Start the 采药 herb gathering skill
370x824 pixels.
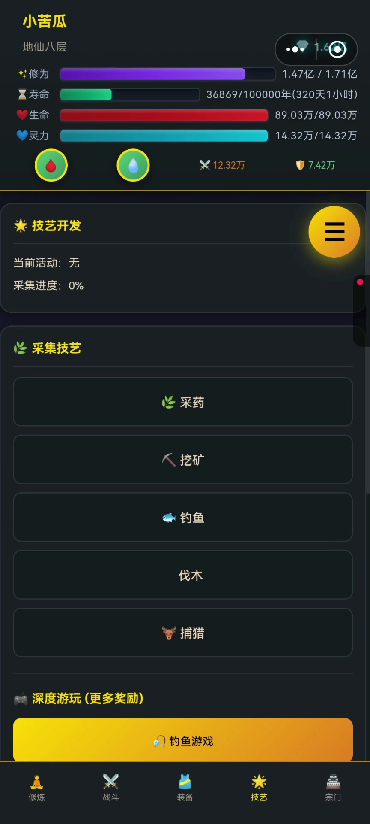pos(183,402)
